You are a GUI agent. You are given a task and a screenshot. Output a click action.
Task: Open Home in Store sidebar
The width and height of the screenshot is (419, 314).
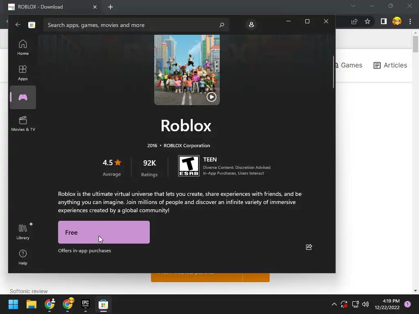[x=23, y=47]
